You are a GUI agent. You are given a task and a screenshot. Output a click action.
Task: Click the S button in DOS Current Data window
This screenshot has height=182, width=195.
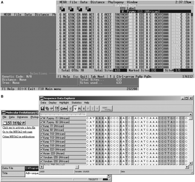click(x=62, y=9)
